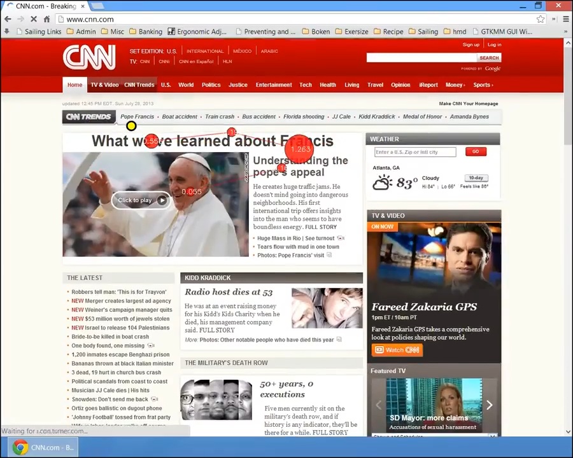This screenshot has height=458, width=573.
Task: Open 'Understanding the pope's appeal' headline
Action: [x=301, y=166]
